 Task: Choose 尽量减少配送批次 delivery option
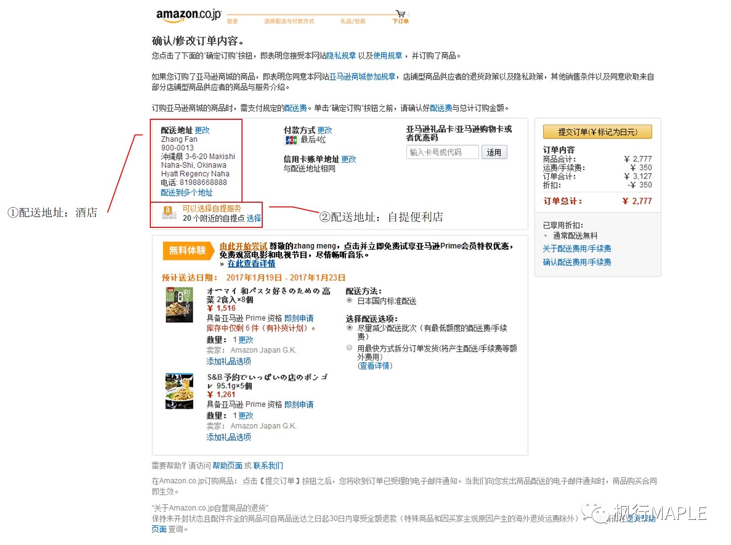(349, 328)
